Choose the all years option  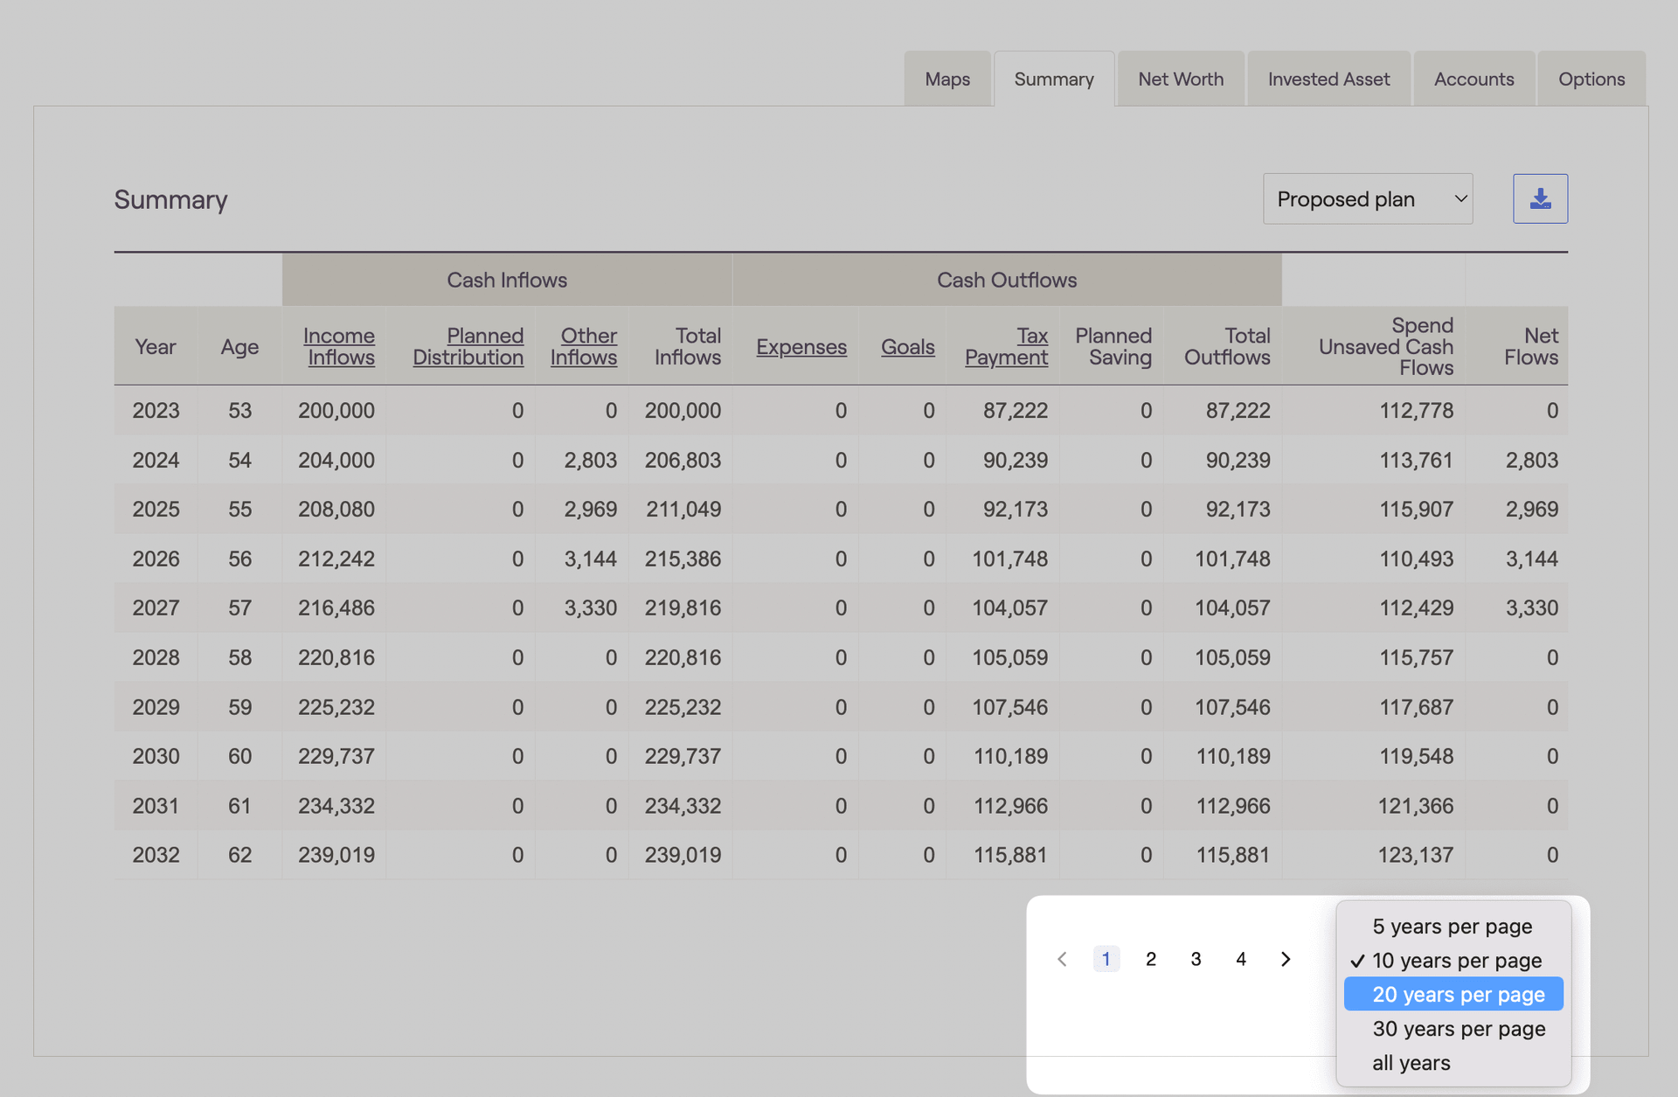1411,1063
